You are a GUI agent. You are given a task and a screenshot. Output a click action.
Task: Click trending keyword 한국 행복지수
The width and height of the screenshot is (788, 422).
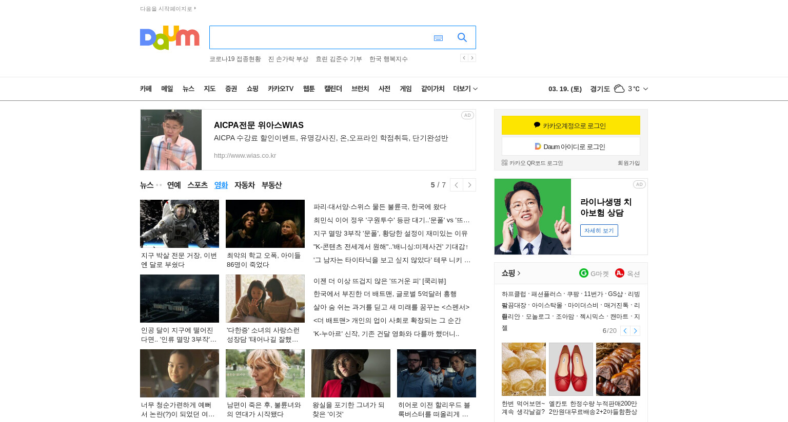pos(388,59)
